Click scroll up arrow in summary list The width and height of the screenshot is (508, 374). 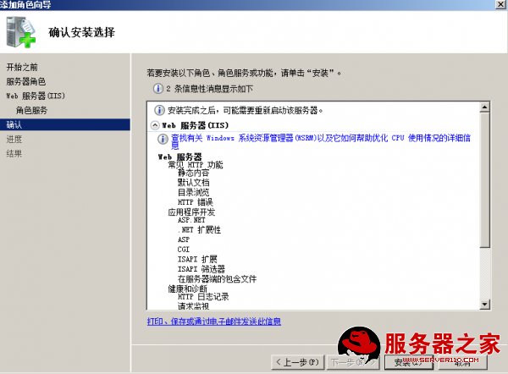tap(484, 107)
